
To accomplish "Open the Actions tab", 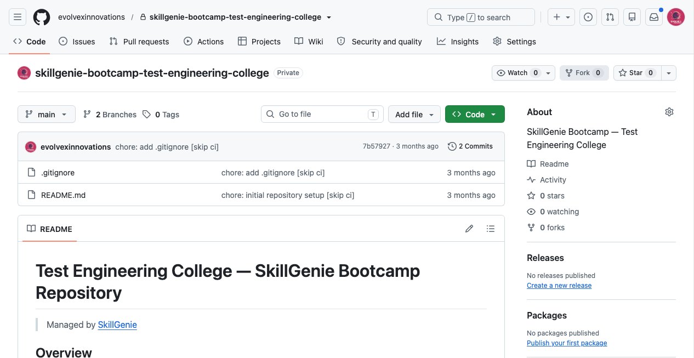I will coord(204,42).
